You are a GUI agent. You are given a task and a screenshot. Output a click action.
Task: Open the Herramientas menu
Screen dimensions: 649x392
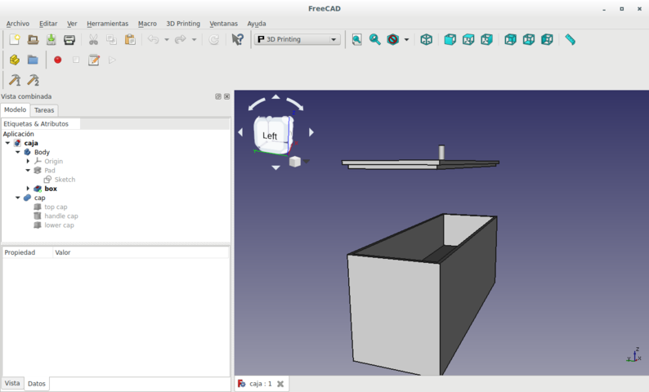click(108, 24)
